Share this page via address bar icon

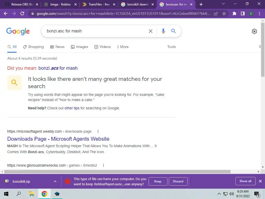[216, 14]
